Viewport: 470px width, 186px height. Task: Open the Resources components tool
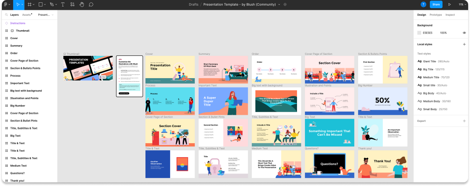[72, 5]
